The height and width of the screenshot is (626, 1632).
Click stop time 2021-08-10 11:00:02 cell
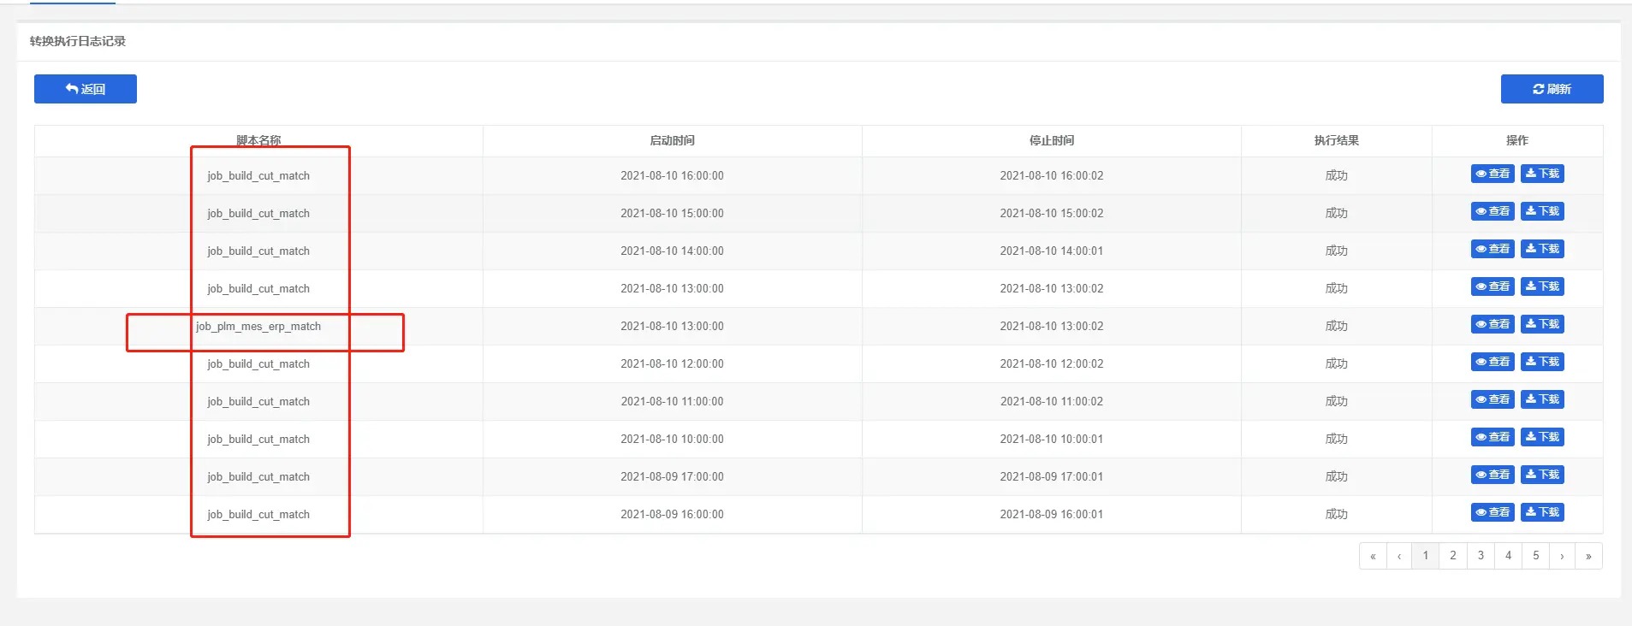1052,401
